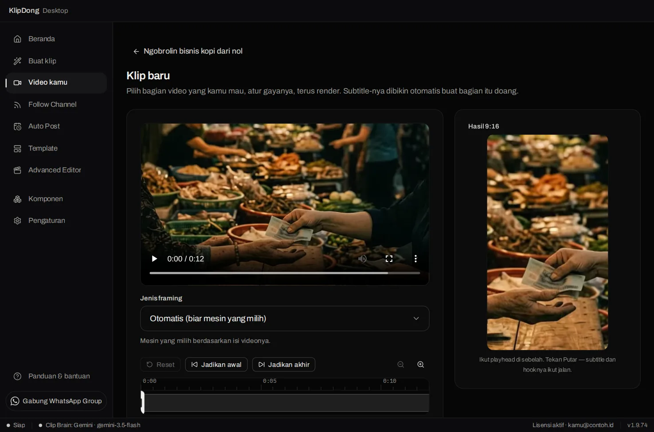Click the timeline start handle
The height and width of the screenshot is (432, 654).
click(142, 402)
